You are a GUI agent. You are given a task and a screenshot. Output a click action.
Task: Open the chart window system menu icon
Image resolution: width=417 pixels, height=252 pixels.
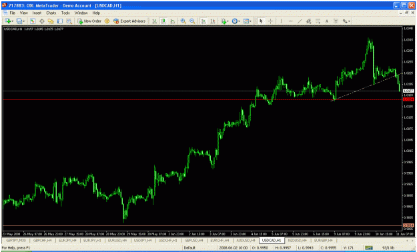[x=5, y=13]
